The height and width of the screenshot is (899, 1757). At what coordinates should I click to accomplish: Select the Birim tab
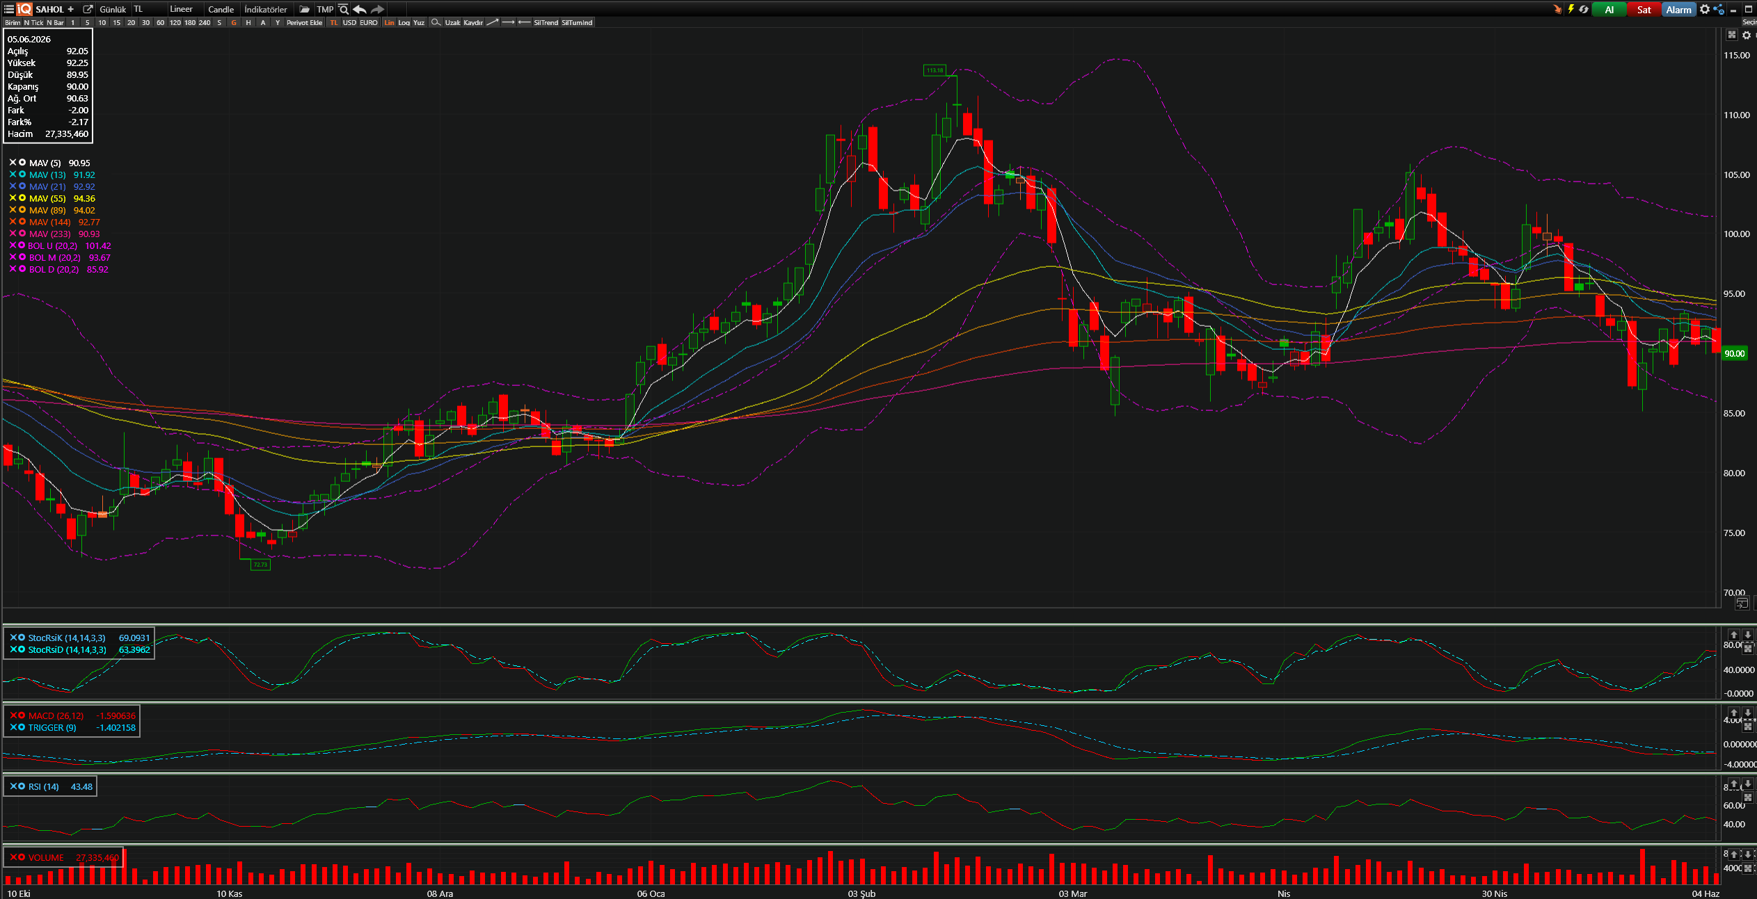point(13,22)
